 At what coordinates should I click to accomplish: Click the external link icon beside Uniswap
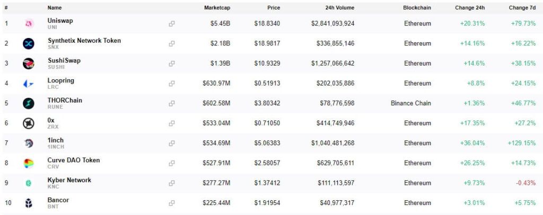click(172, 24)
